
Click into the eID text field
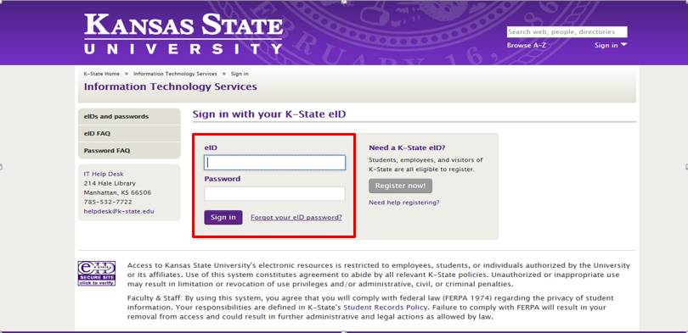(x=274, y=163)
